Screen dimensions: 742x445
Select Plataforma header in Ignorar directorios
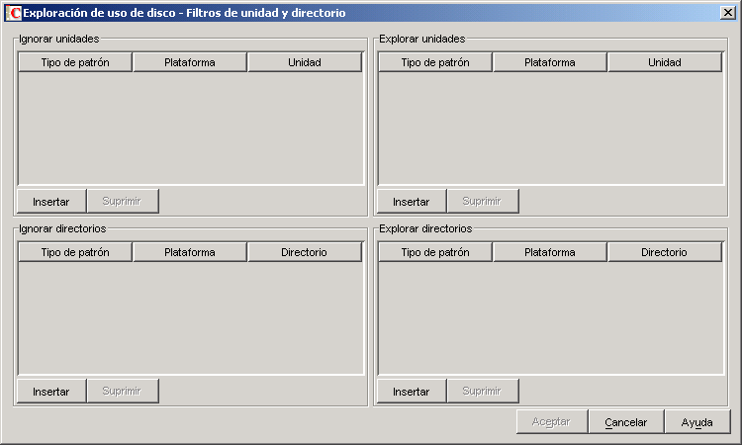click(x=190, y=252)
